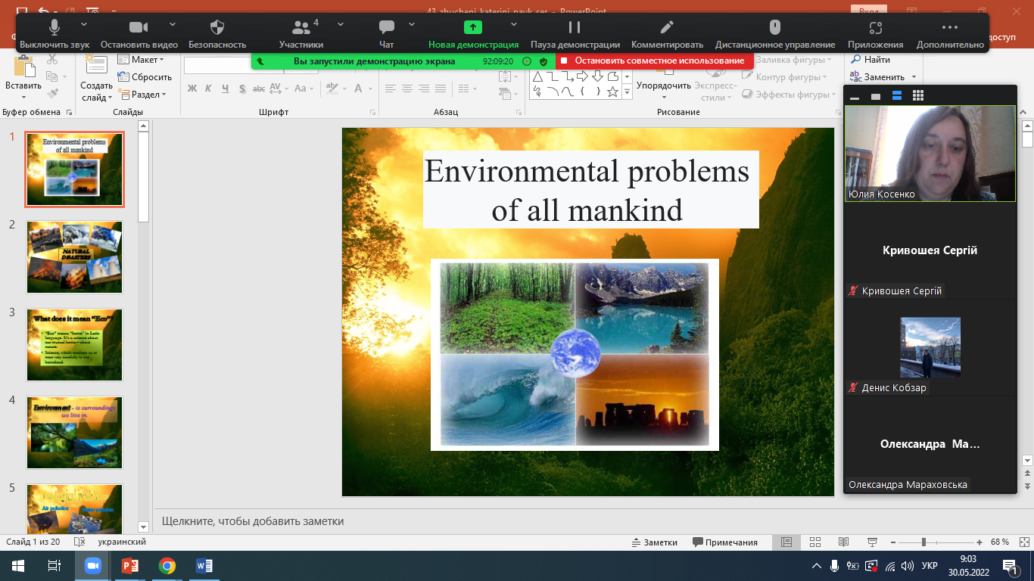Click zoom slider handle in status bar
Viewport: 1034px width, 581px height.
pos(923,542)
